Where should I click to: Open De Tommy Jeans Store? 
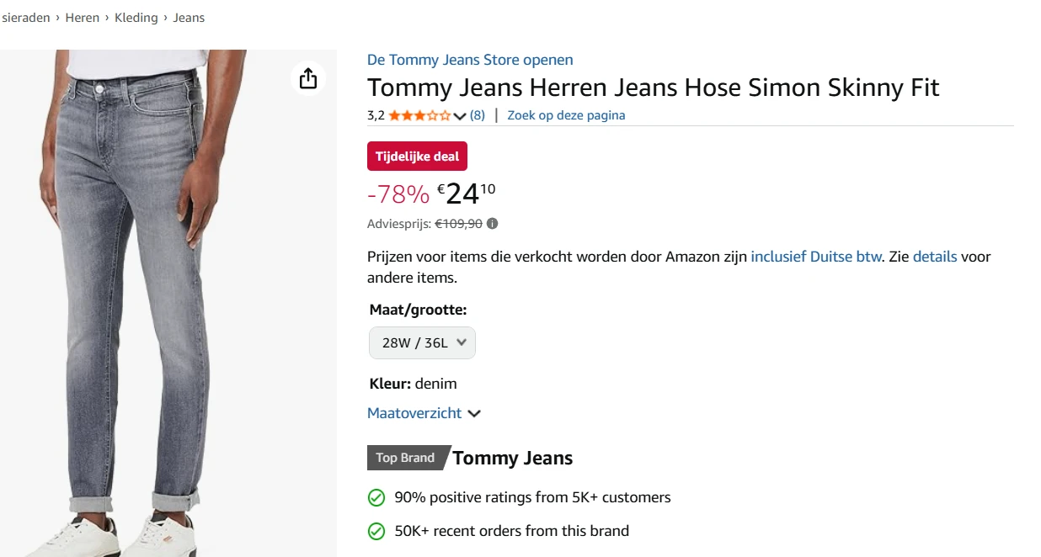pyautogui.click(x=469, y=60)
